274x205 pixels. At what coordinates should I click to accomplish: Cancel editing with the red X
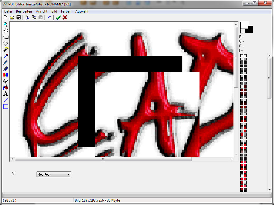[x=65, y=17]
